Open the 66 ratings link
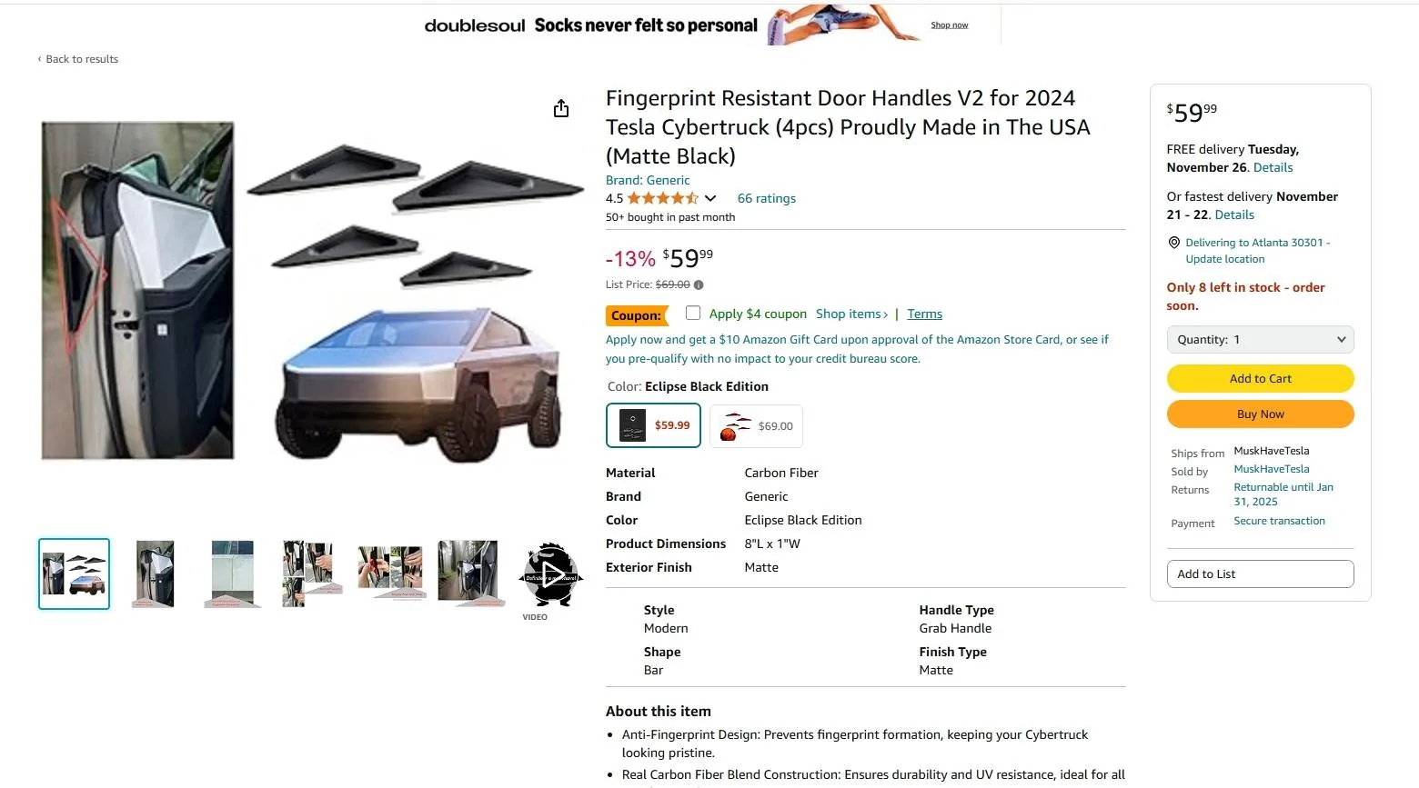 click(766, 198)
